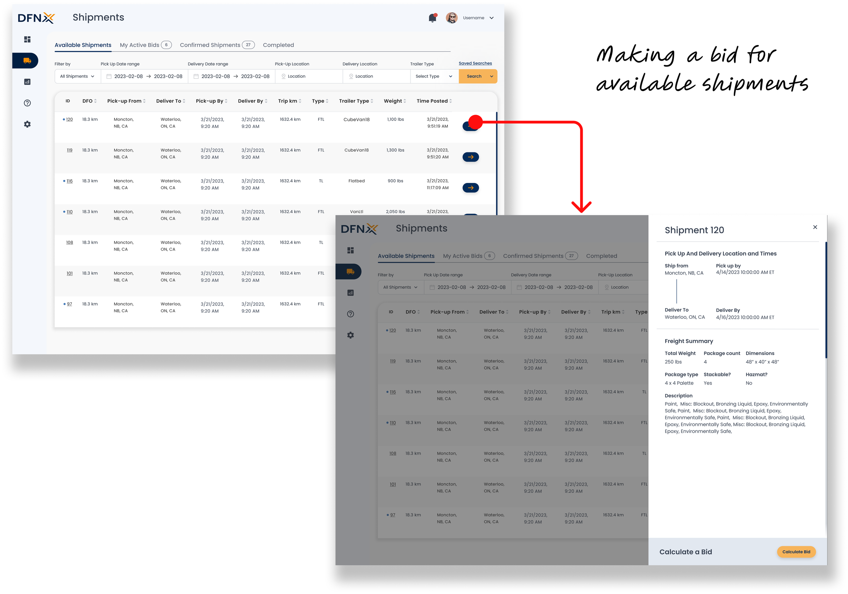
Task: Open shipment ID 108 link in back window
Action: pos(70,242)
